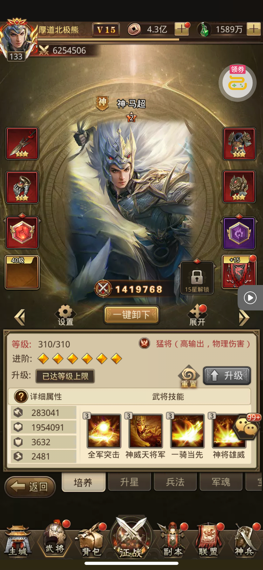Tap the locked 15星解锁 slot
Screen dimensions: 263x570
(x=197, y=278)
